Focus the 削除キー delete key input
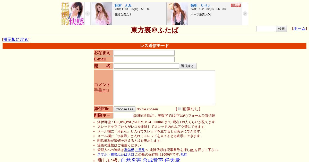 coord(123,115)
